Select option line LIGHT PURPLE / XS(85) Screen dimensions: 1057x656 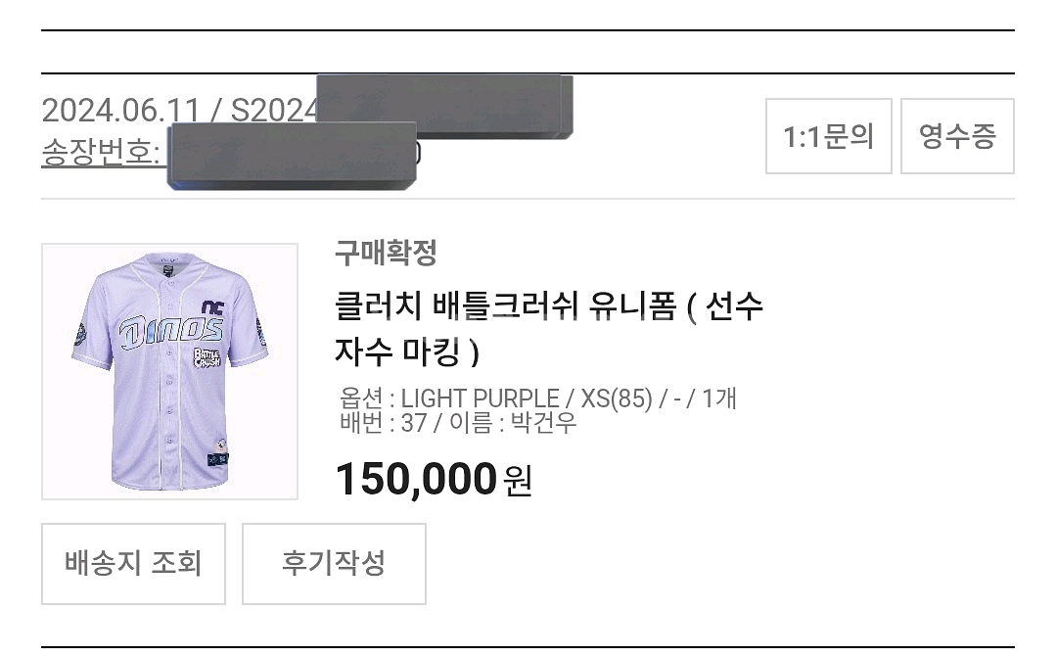click(537, 398)
